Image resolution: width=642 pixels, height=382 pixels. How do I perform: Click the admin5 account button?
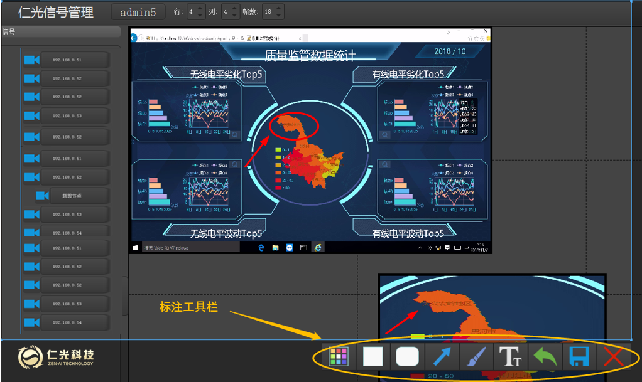point(138,11)
